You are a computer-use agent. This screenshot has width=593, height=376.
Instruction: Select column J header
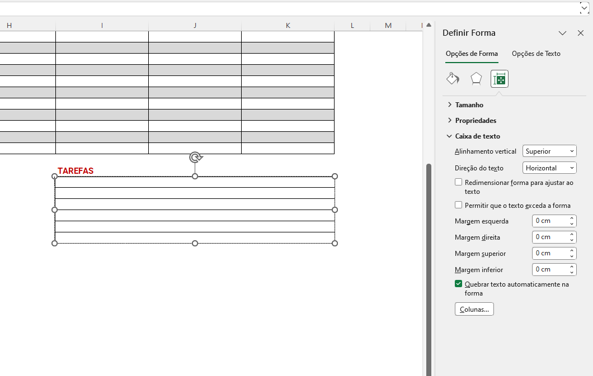[x=195, y=25]
